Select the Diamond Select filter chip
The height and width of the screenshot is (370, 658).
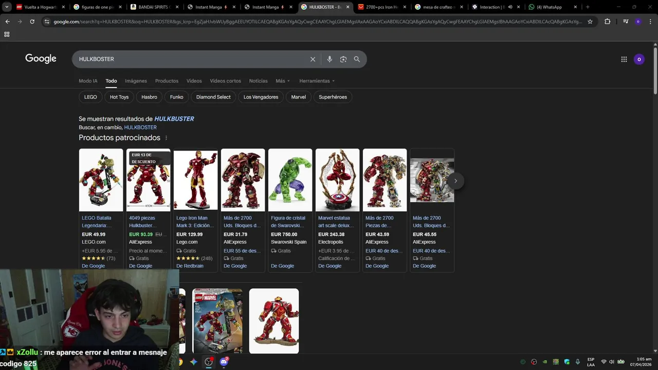coord(213,97)
